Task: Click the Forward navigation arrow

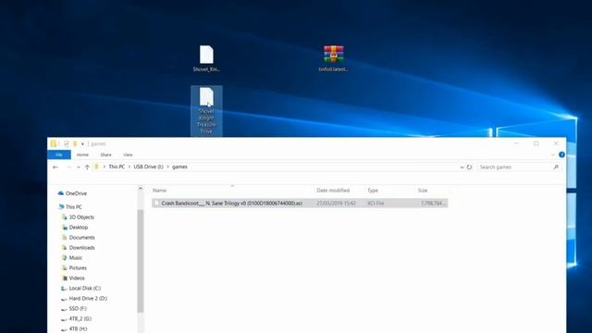Action: pyautogui.click(x=68, y=166)
